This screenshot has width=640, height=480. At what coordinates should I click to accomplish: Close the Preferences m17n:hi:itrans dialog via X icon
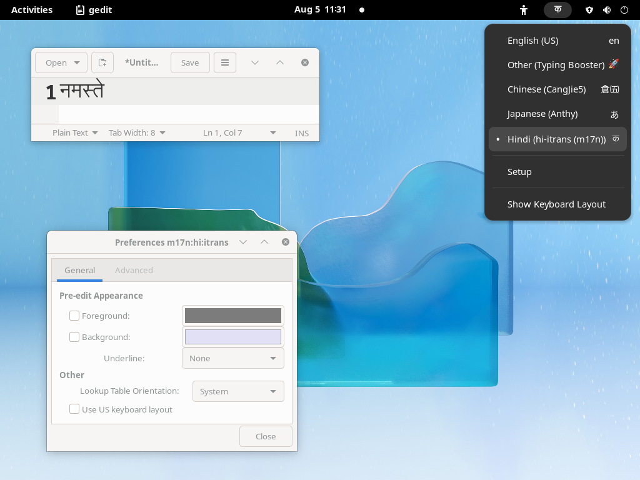point(286,242)
